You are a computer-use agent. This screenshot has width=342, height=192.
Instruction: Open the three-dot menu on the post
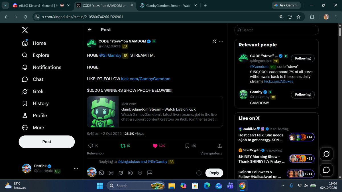tap(221, 42)
